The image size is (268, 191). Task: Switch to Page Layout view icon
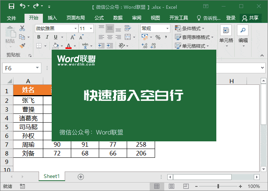coord(172,186)
